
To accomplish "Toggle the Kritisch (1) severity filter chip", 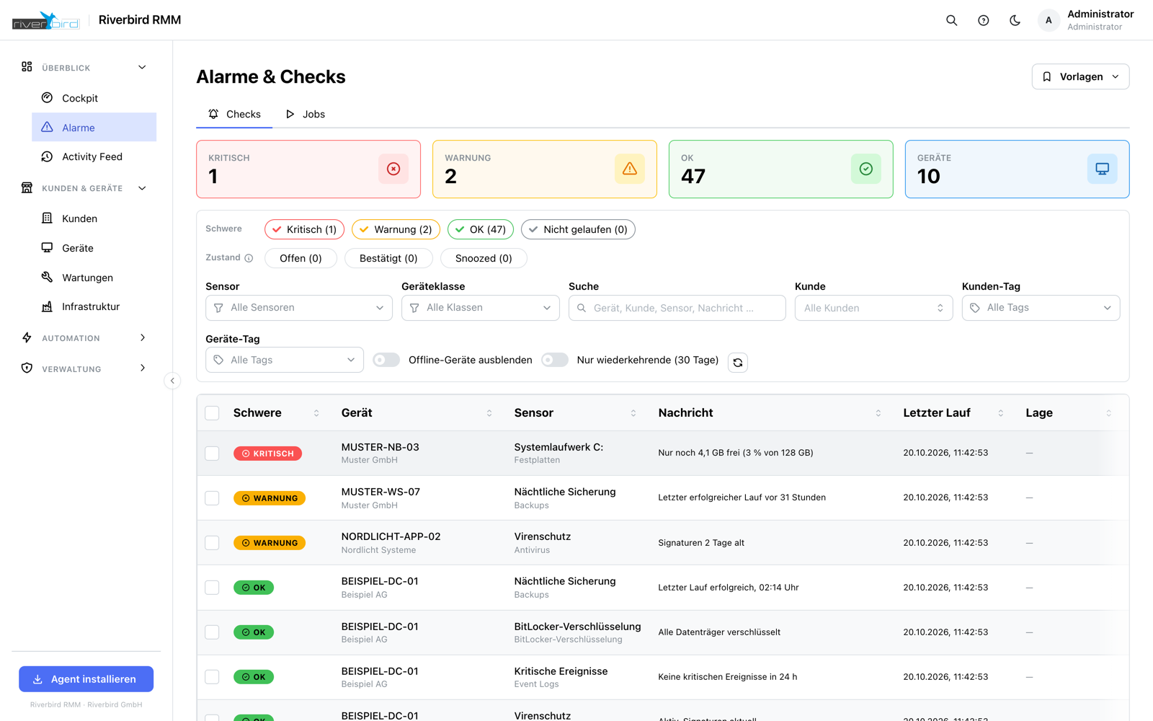I will tap(304, 229).
